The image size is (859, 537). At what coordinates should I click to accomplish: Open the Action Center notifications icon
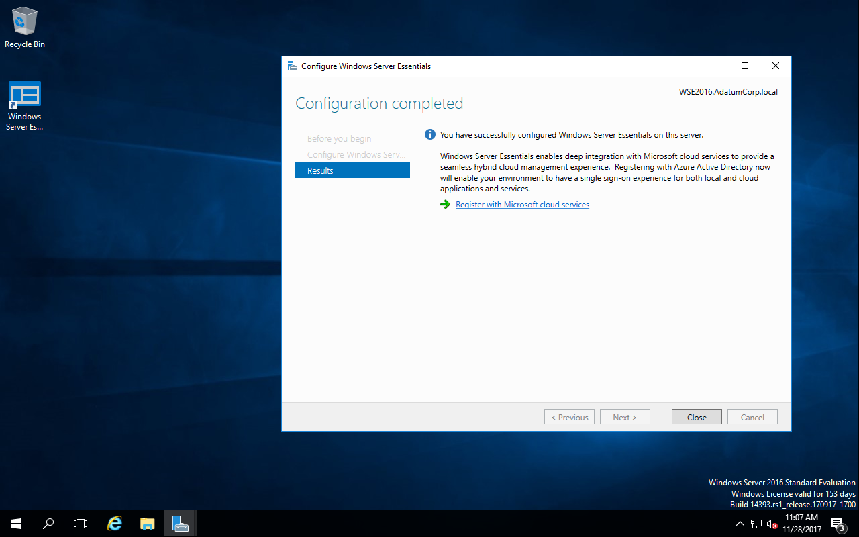(838, 524)
